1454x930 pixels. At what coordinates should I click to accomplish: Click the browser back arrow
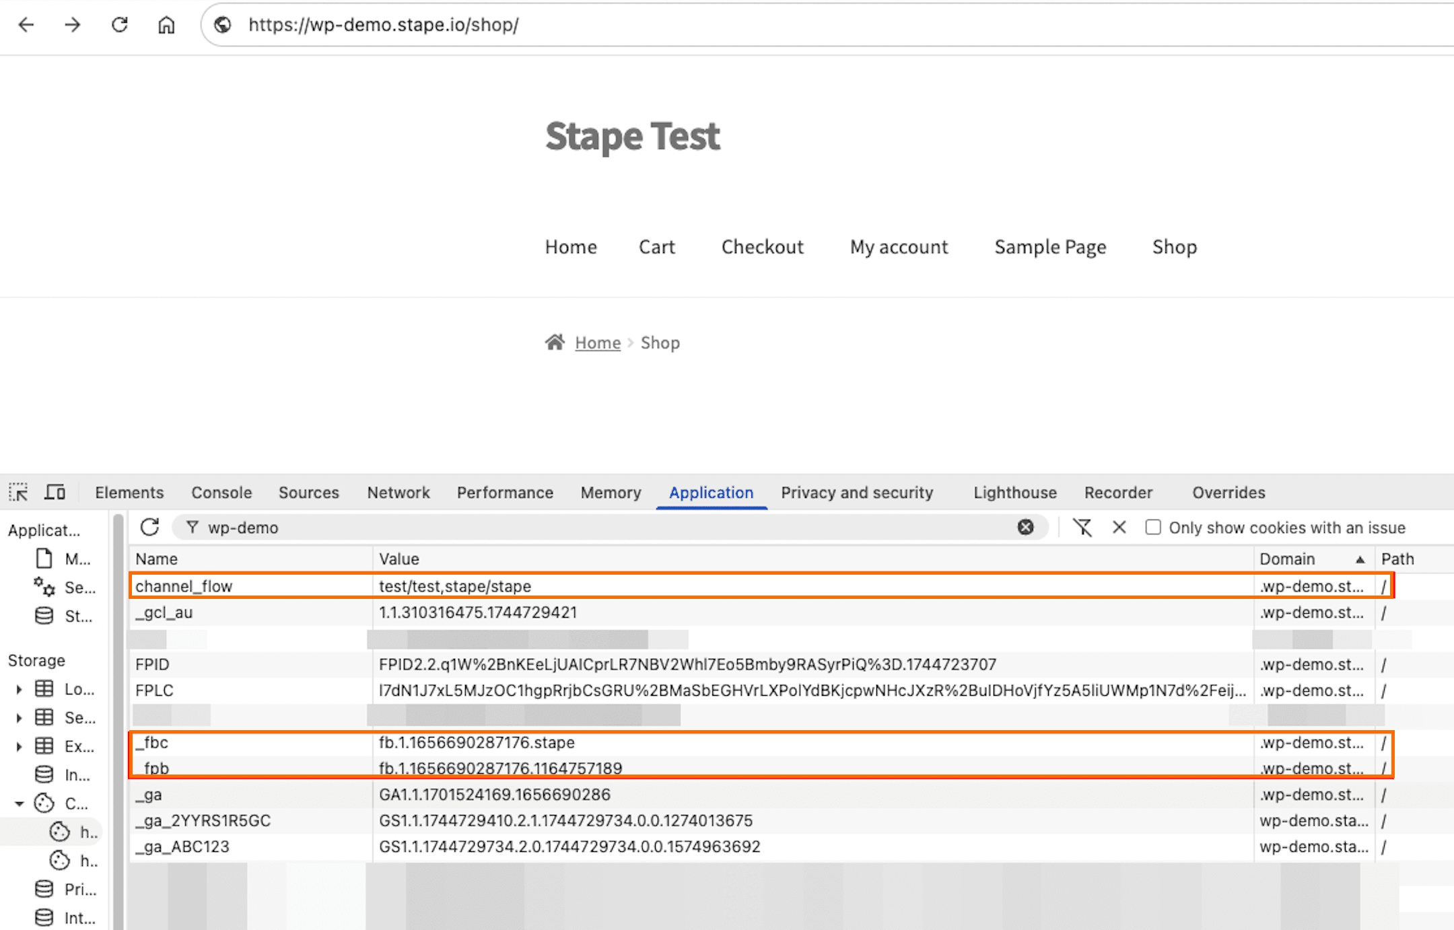click(x=26, y=25)
